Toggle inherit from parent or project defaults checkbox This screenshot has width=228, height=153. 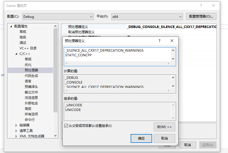(x=66, y=126)
